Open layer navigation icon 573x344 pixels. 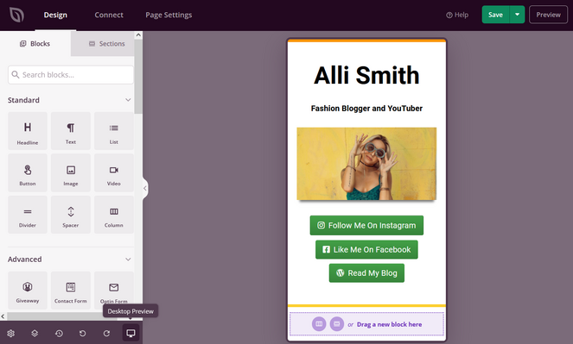[35, 333]
